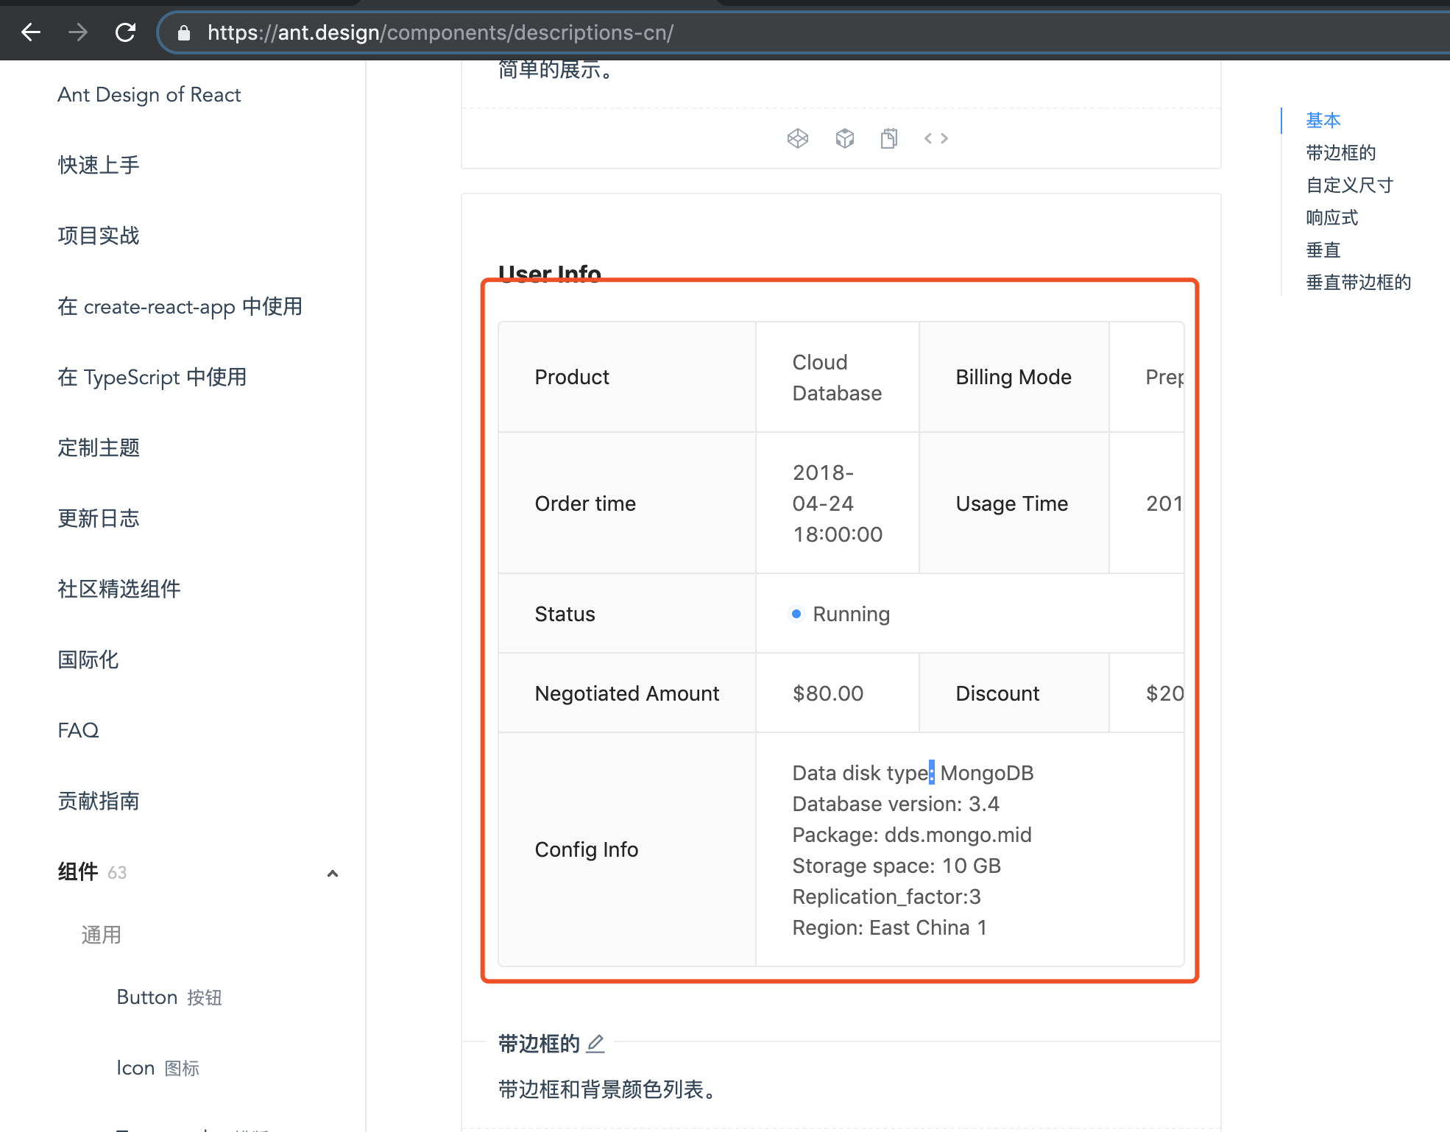The height and width of the screenshot is (1132, 1450).
Task: Collapse the 组件 sidebar section
Action: click(x=333, y=874)
